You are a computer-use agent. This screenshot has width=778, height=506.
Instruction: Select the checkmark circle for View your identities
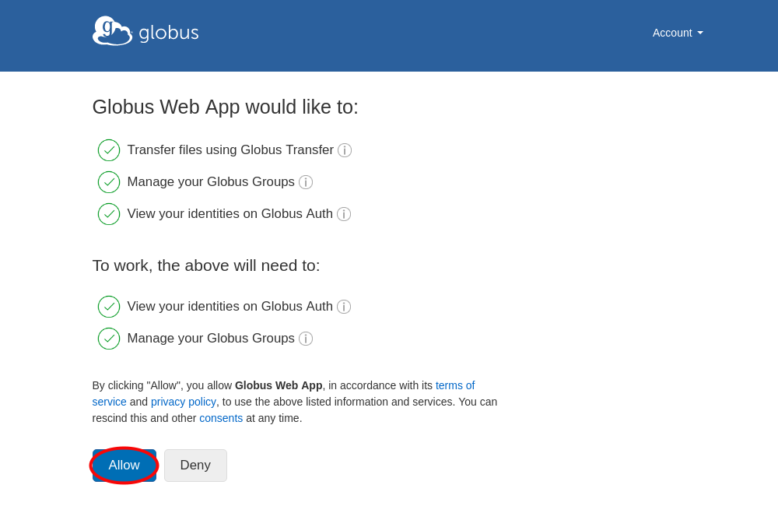pos(108,213)
